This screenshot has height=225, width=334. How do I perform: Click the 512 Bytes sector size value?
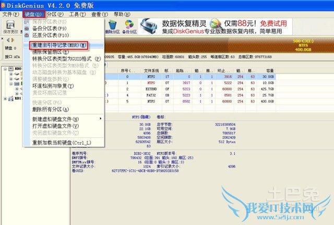pyautogui.click(x=227, y=141)
